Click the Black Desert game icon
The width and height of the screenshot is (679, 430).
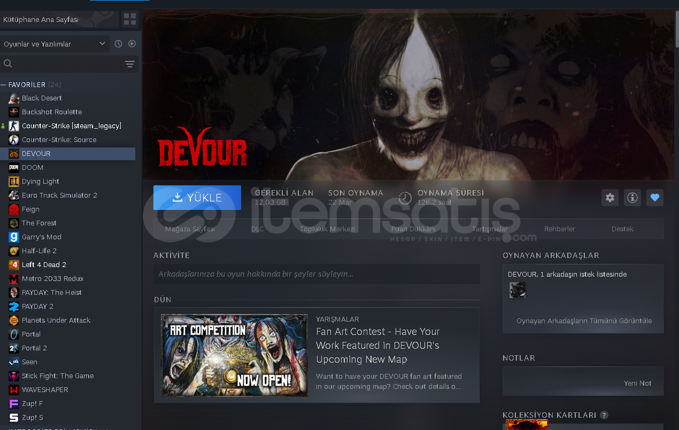[14, 98]
